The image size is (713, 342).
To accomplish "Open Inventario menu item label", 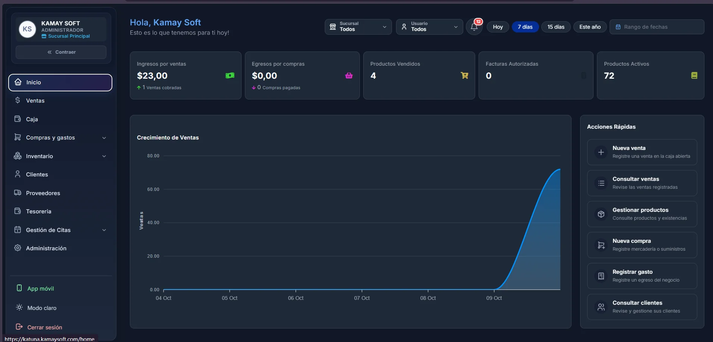I will 39,156.
